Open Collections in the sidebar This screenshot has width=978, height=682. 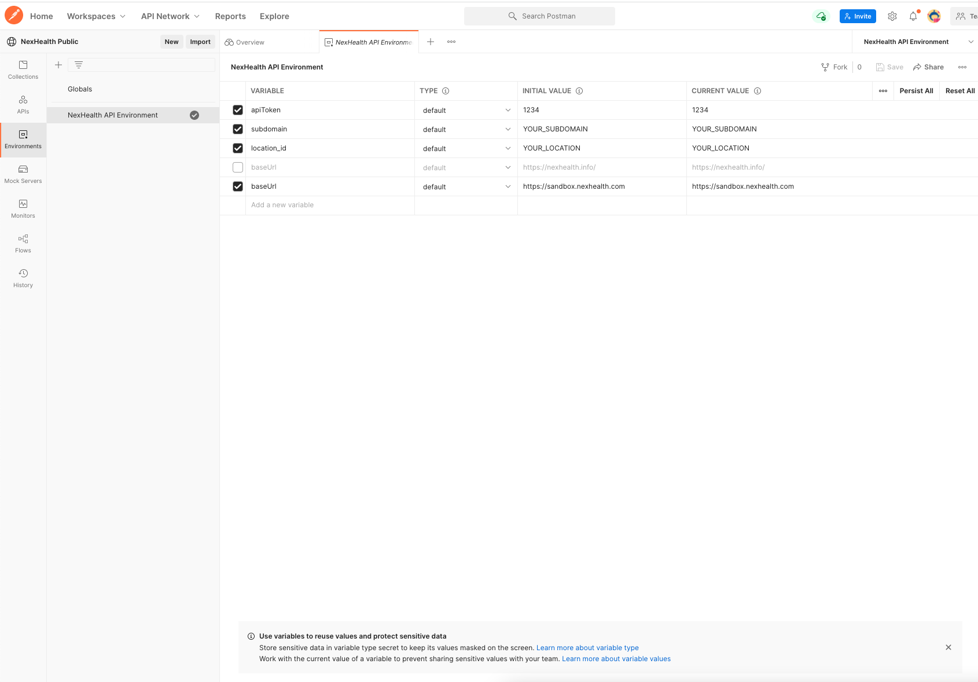click(23, 70)
